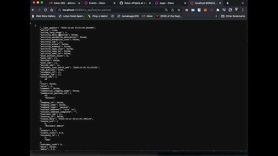Share this page using share icon

[x=172, y=10]
